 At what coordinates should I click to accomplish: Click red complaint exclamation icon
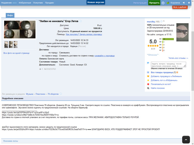[148, 84]
